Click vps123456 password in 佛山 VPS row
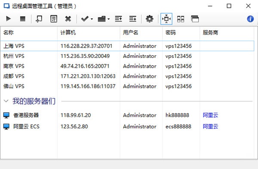The image size is (258, 169). pos(178,87)
